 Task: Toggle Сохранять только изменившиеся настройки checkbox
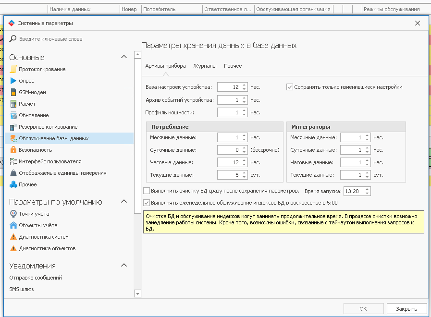pyautogui.click(x=290, y=87)
